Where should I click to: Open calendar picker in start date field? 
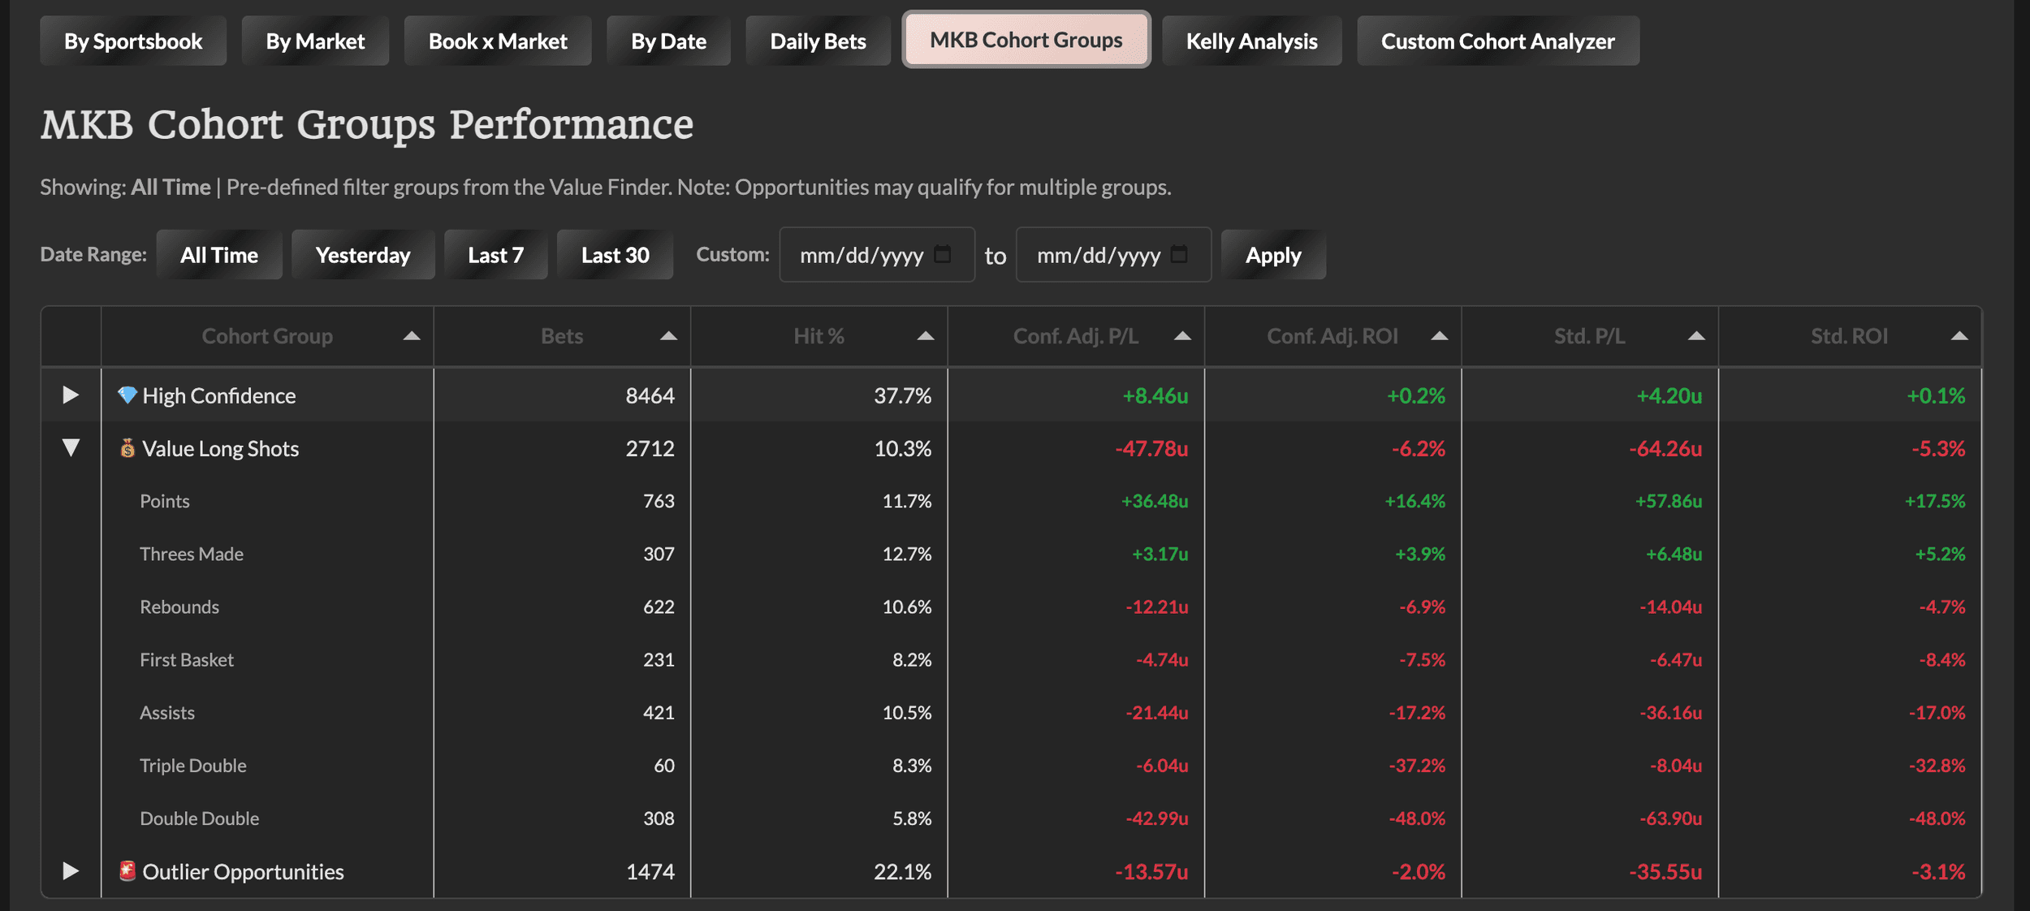(942, 254)
